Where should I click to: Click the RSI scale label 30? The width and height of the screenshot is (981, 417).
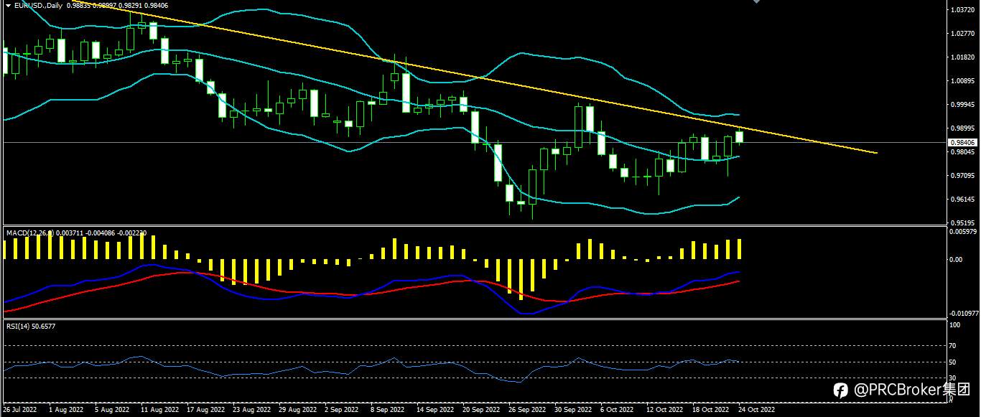[953, 378]
